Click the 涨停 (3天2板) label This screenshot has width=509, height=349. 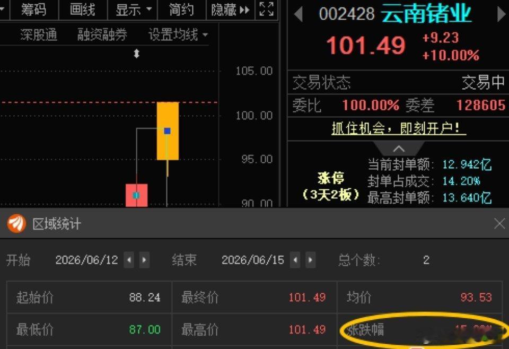[331, 187]
